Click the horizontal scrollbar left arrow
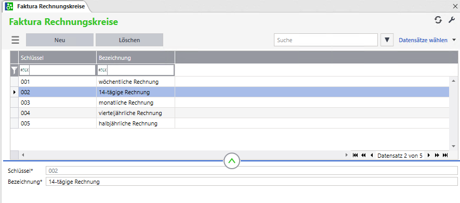The width and height of the screenshot is (460, 203). pyautogui.click(x=22, y=155)
